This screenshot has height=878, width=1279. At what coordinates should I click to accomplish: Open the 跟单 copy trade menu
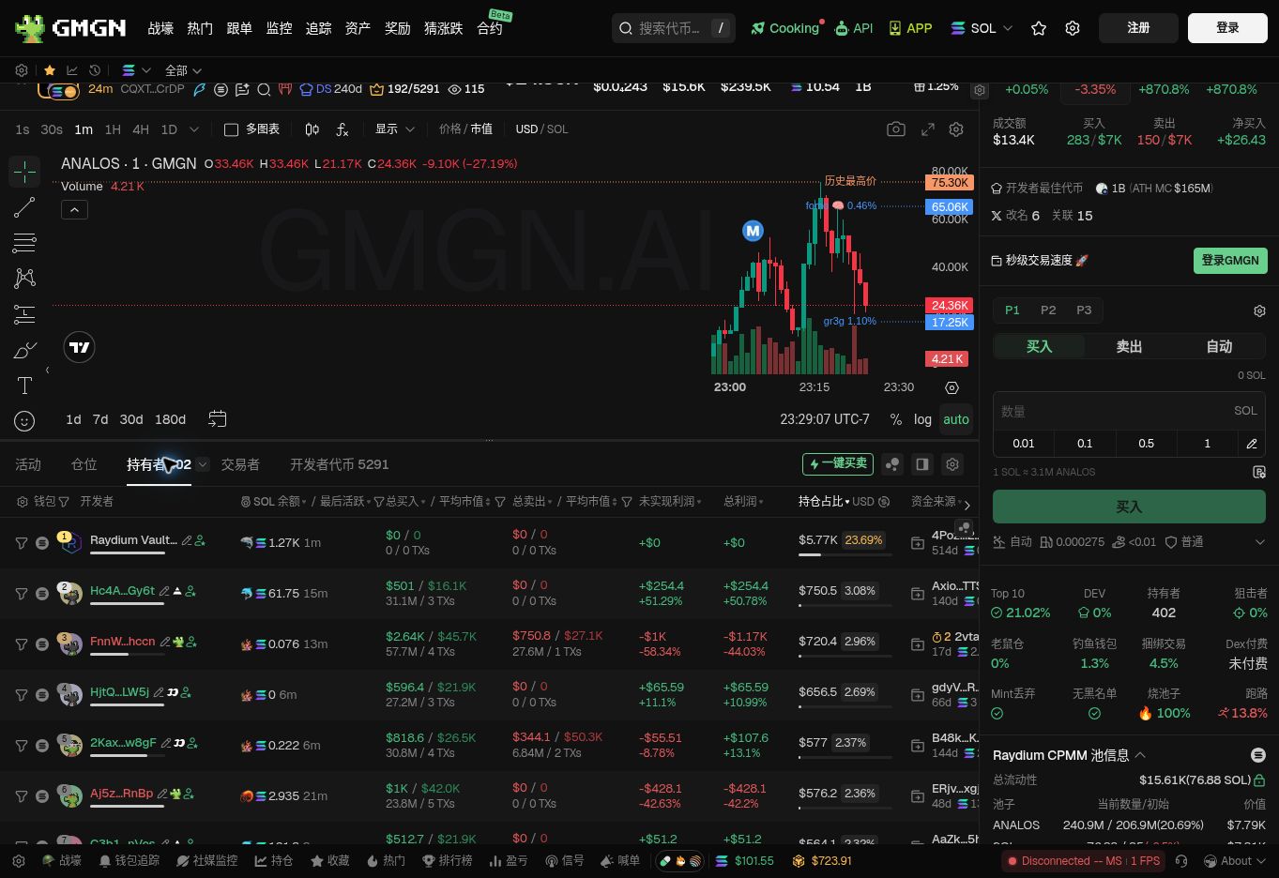click(x=239, y=28)
